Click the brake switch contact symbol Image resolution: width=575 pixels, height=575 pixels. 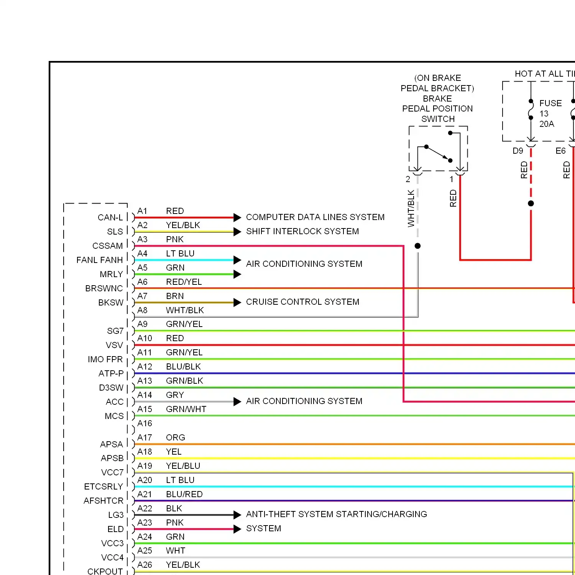[x=438, y=149]
